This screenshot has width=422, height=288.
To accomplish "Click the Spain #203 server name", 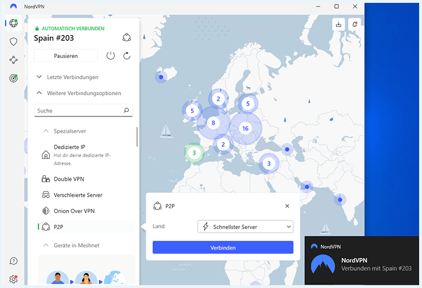I will [54, 38].
